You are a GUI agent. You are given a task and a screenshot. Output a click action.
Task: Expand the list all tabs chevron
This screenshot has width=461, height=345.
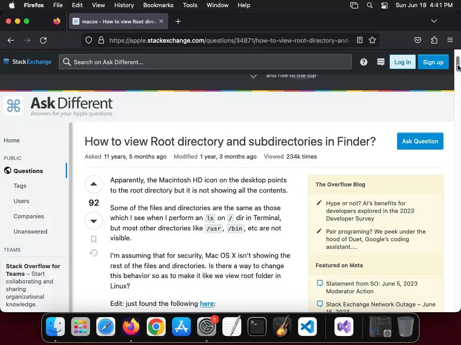tap(434, 21)
